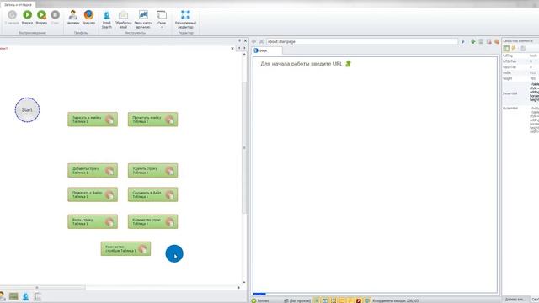Open the Email Search tool

107,19
